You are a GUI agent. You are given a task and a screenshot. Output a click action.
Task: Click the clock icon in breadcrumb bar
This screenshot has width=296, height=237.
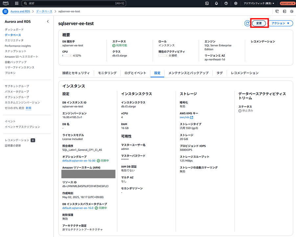[292, 11]
